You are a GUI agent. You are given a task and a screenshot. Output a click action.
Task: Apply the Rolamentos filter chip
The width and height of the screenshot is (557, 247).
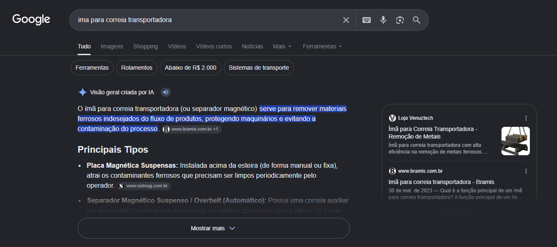point(137,68)
